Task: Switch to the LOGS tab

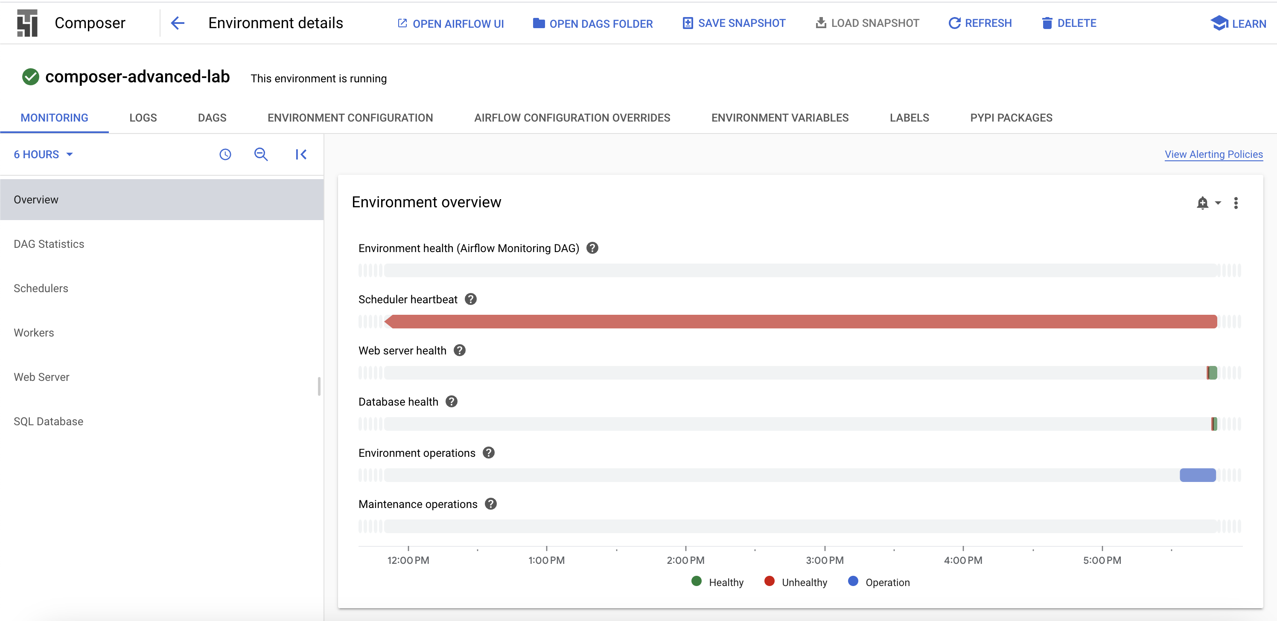Action: click(143, 117)
